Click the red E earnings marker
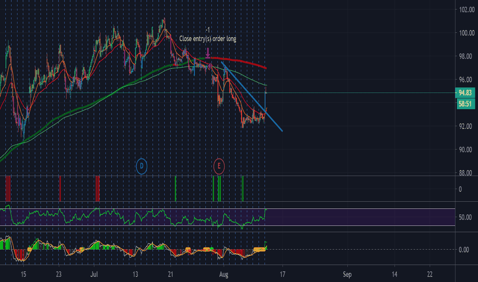 pyautogui.click(x=219, y=166)
